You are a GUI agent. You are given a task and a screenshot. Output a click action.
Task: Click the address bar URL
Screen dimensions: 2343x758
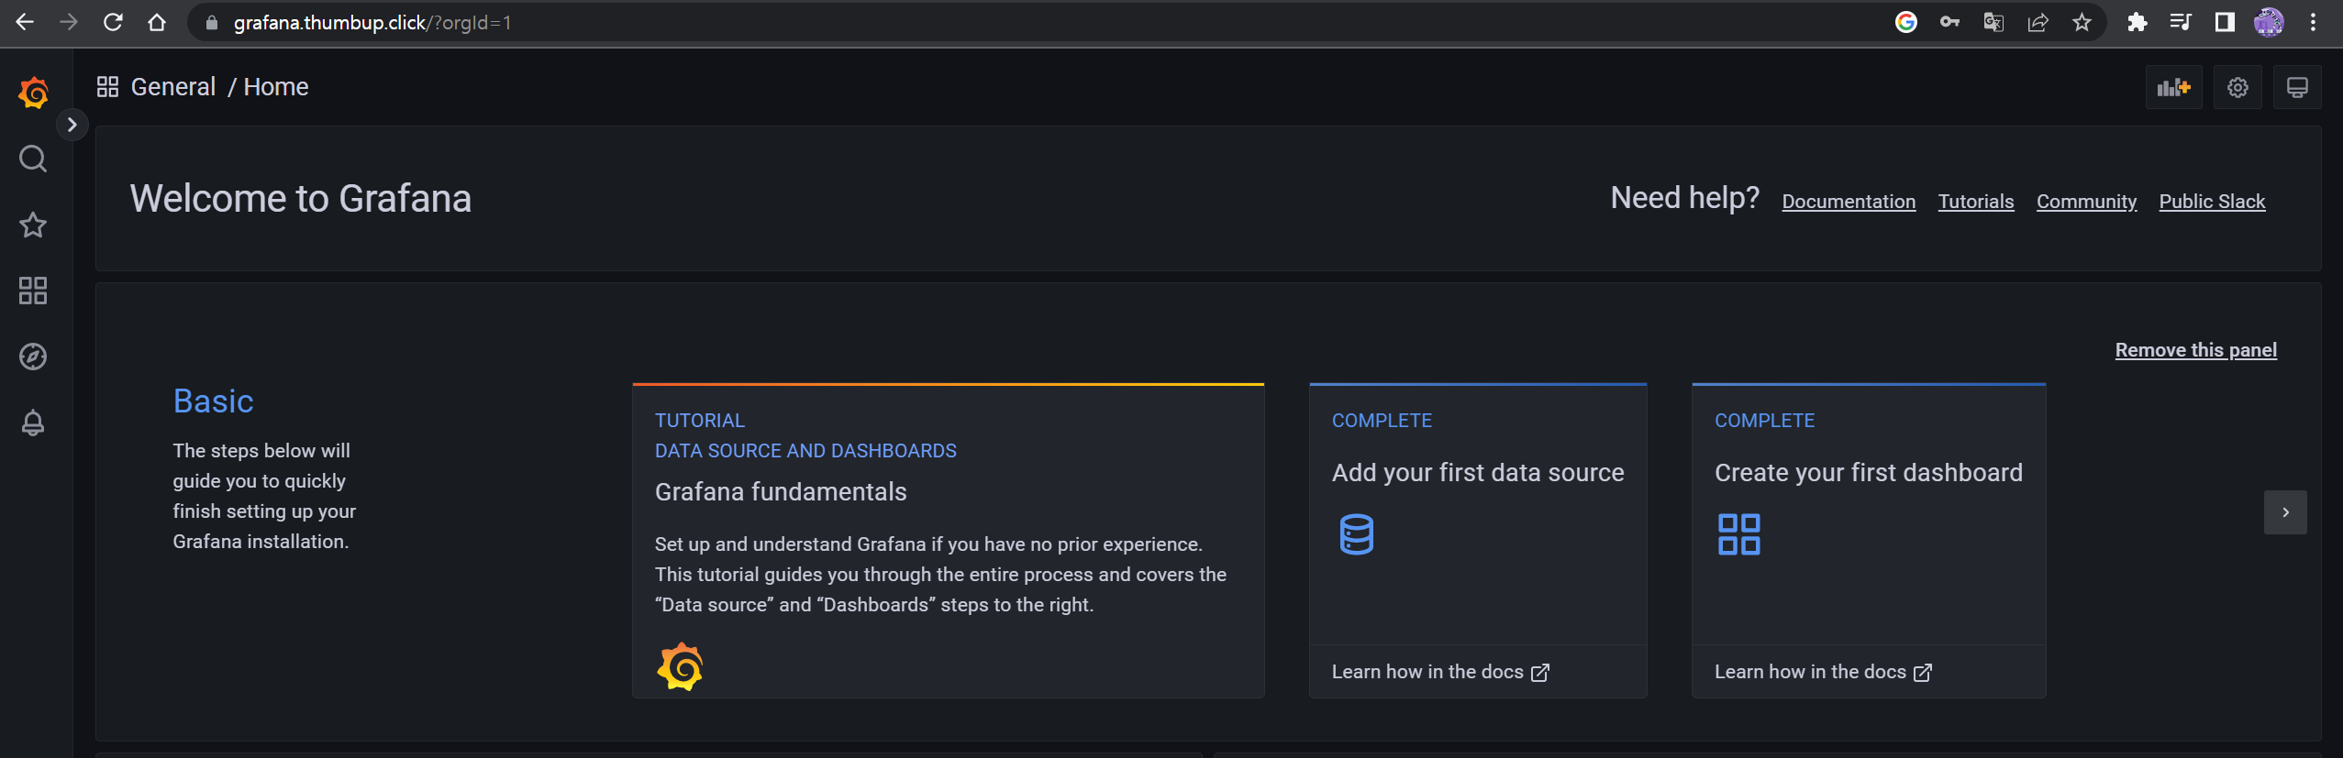pos(372,22)
